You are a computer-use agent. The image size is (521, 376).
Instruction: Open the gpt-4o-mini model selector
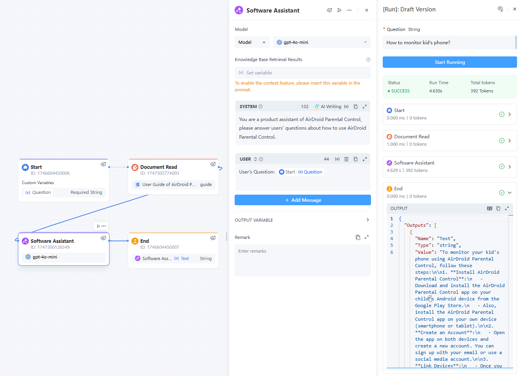click(x=322, y=42)
